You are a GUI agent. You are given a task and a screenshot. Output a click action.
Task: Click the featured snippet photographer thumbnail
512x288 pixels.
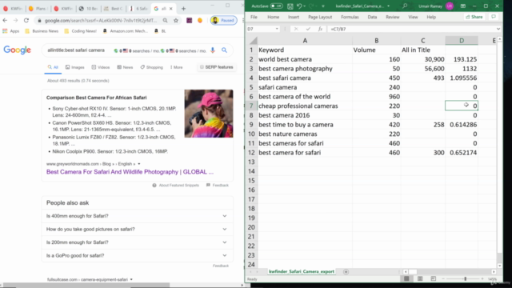tap(209, 114)
